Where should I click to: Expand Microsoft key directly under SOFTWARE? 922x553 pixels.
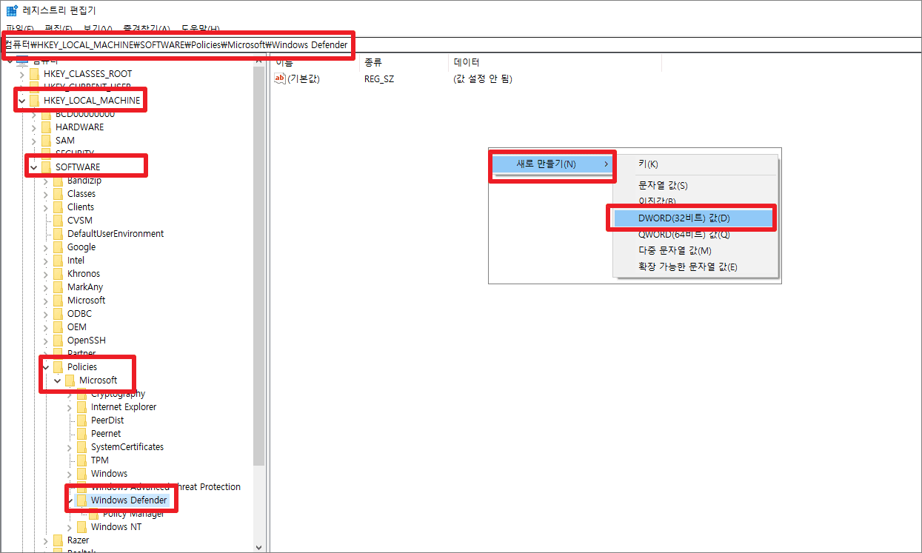46,301
